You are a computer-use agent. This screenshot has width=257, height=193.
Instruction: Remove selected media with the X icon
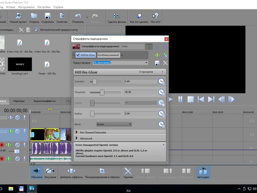pos(21,30)
